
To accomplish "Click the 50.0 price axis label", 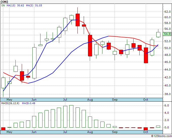I will [x=167, y=48].
